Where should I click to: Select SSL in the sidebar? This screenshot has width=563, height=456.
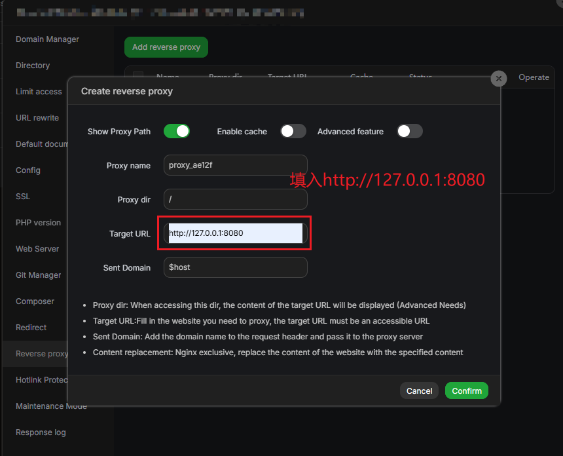[x=23, y=197]
